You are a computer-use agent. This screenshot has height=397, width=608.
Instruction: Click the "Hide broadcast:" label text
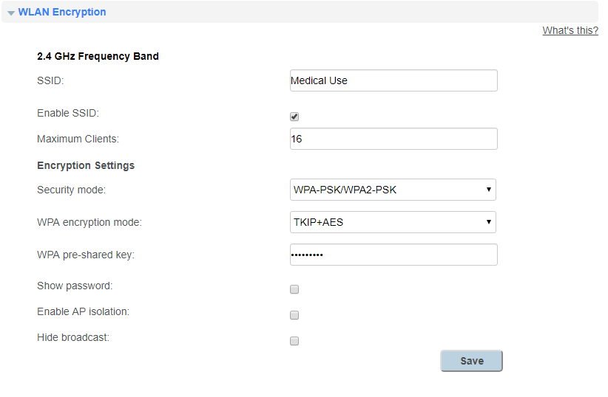(x=72, y=337)
